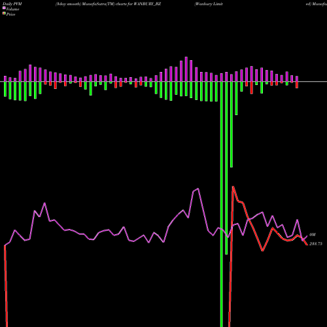
Task: Select the 'Price' legend label
Action: [x=10, y=14]
